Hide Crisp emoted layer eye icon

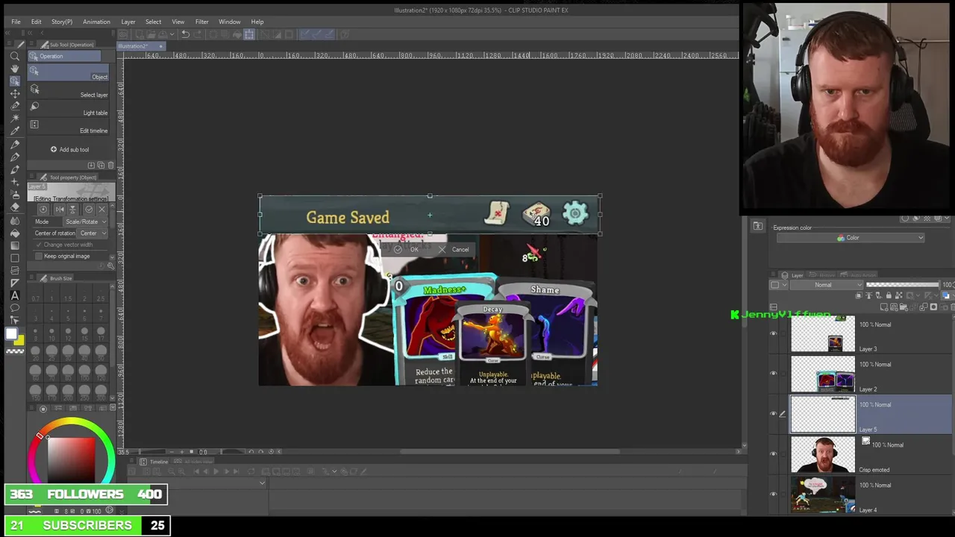click(773, 454)
